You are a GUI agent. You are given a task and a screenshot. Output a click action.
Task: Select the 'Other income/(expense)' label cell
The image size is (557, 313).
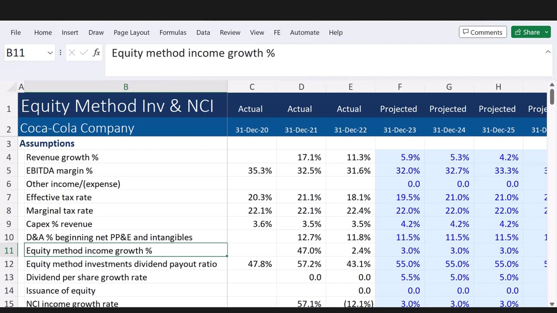pos(126,184)
